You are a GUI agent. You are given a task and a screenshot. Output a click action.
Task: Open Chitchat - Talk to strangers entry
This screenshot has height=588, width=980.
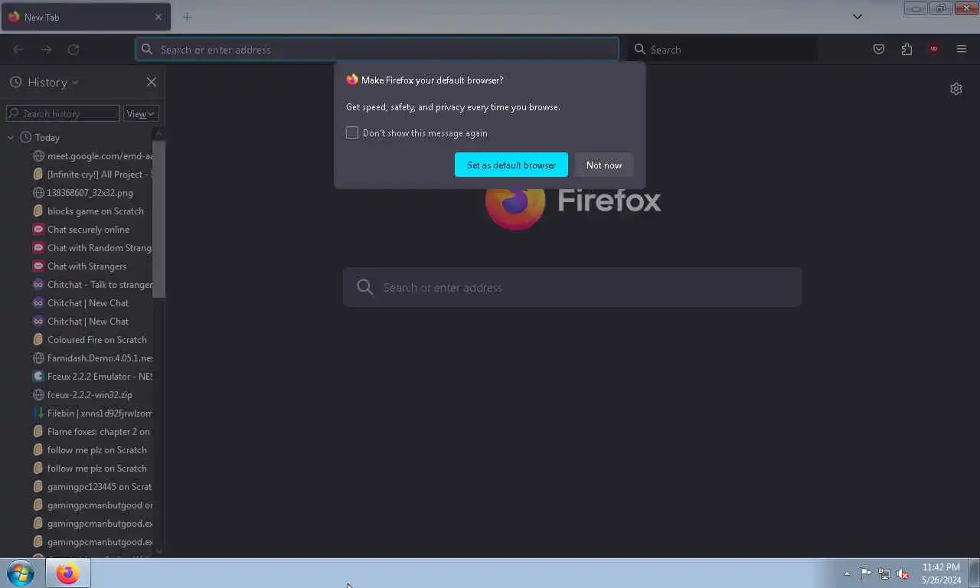(92, 284)
